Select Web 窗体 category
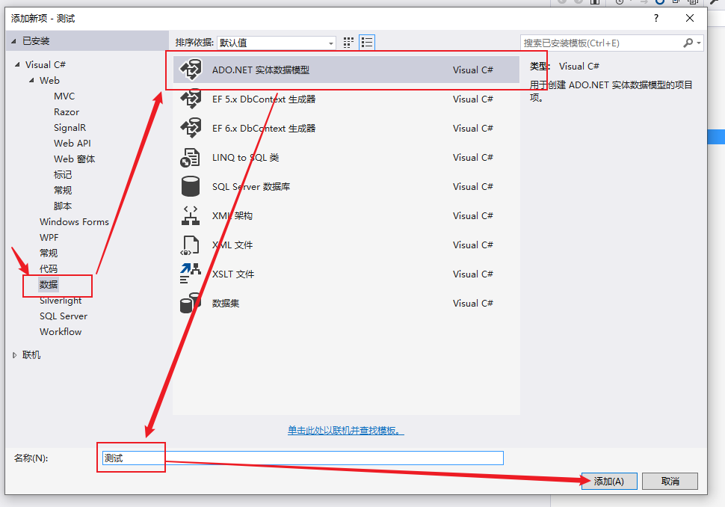This screenshot has height=507, width=725. point(75,159)
